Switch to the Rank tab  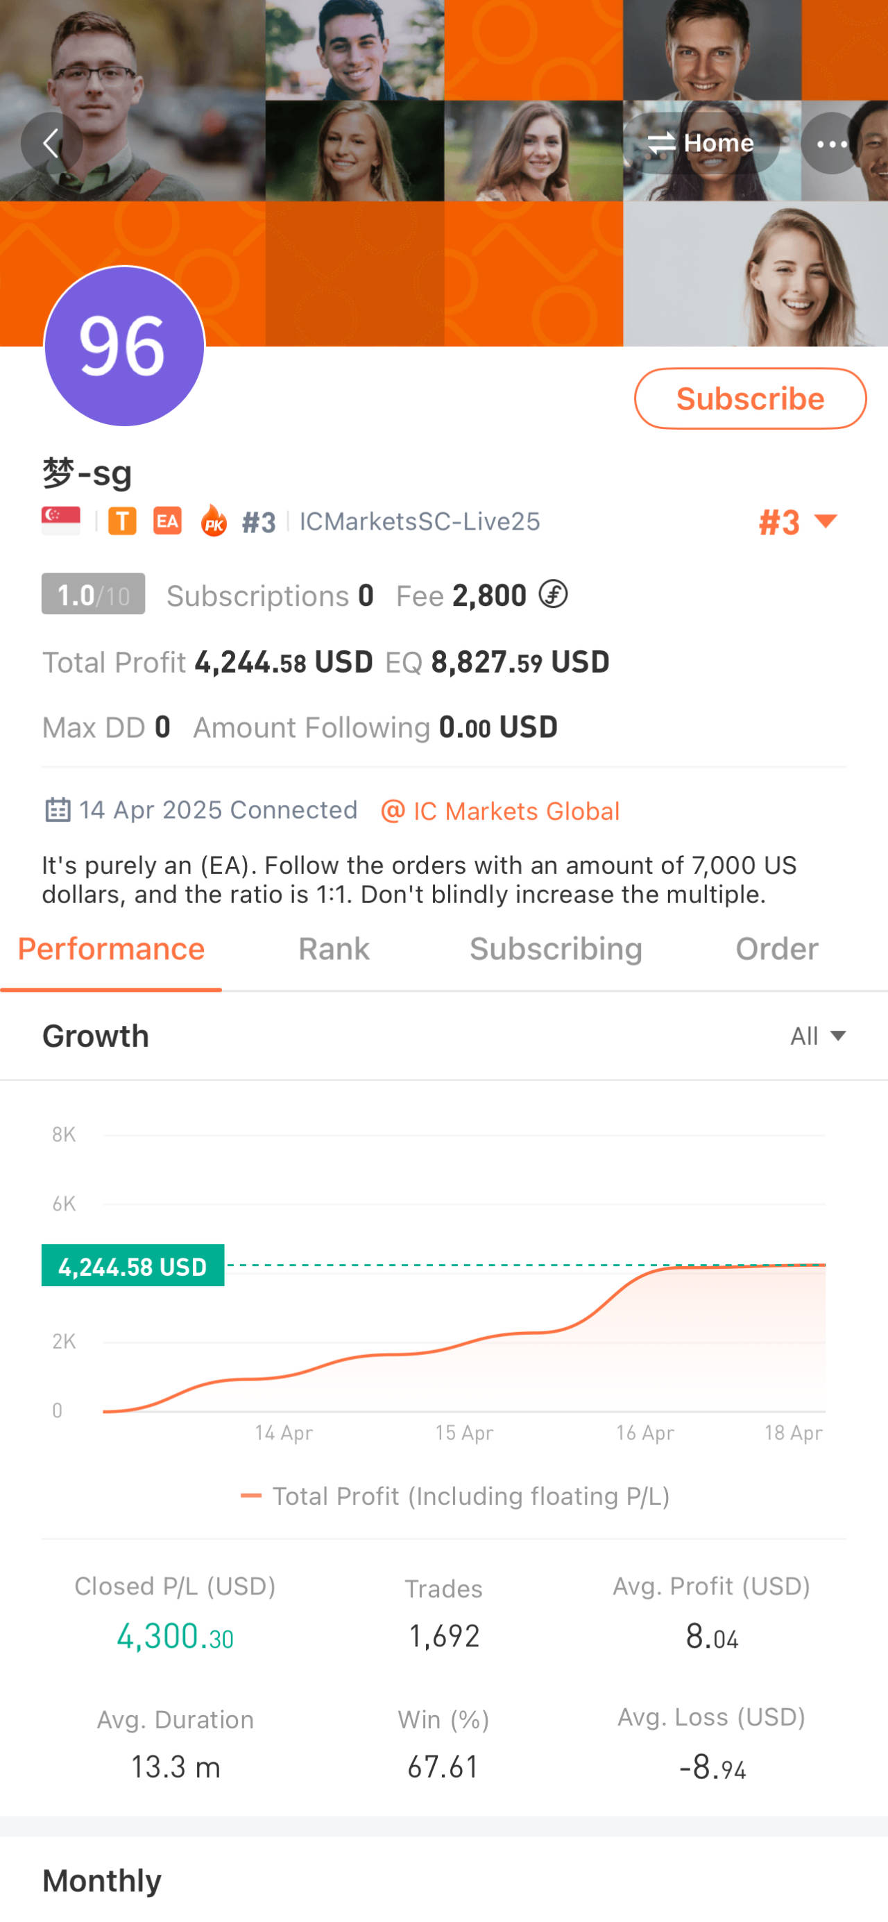pos(333,949)
